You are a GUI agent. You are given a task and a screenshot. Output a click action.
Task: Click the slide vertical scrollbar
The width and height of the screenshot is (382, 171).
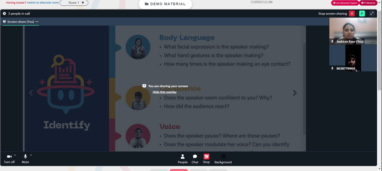tap(304, 89)
